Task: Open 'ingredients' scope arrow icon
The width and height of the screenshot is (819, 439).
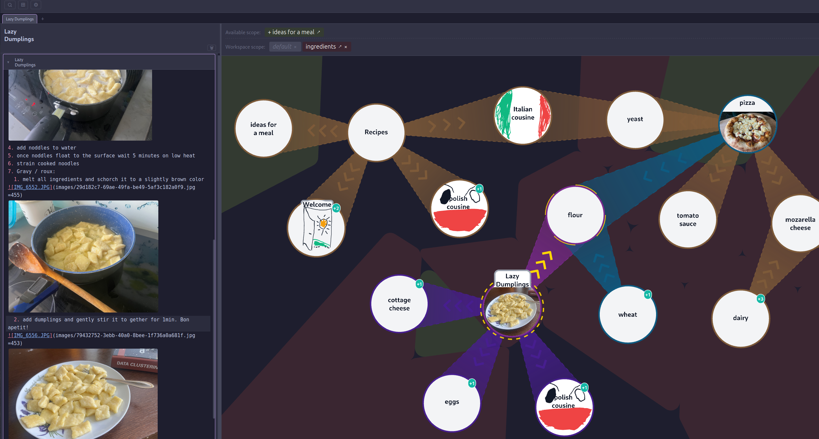Action: [x=340, y=47]
